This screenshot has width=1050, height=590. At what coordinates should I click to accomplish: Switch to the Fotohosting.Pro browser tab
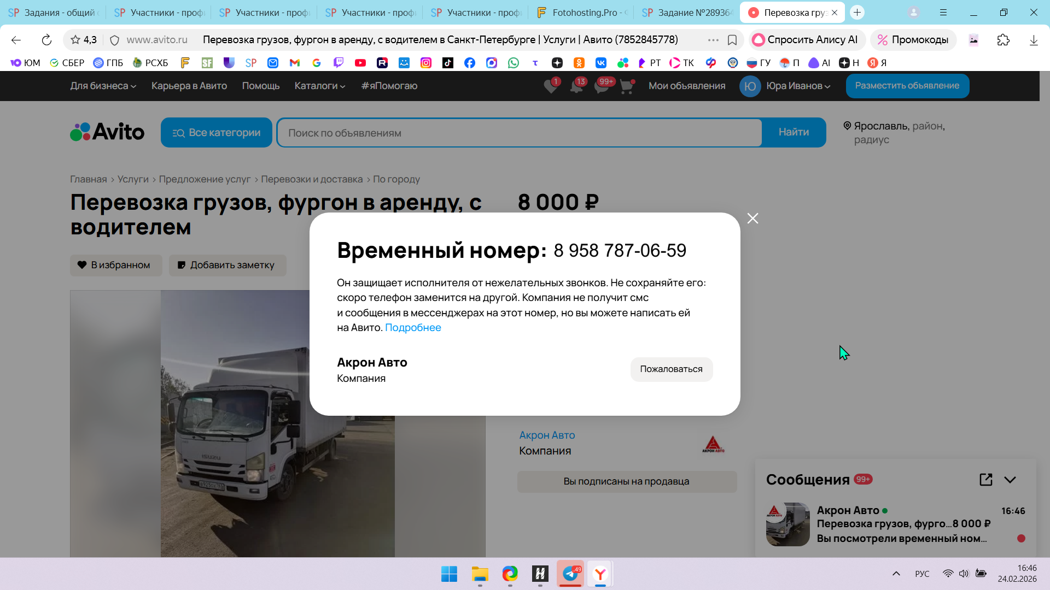pos(583,13)
